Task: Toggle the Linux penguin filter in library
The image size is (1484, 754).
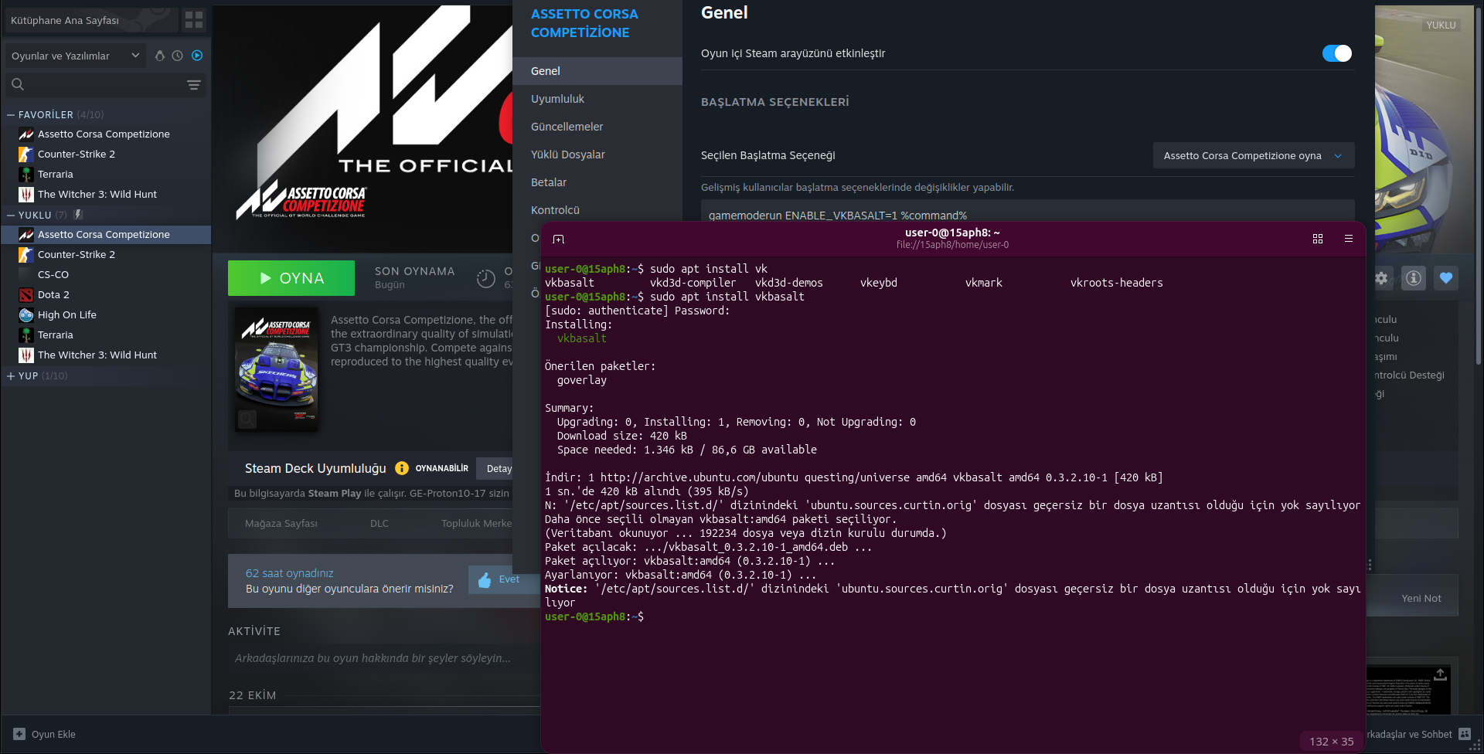Action: (160, 56)
